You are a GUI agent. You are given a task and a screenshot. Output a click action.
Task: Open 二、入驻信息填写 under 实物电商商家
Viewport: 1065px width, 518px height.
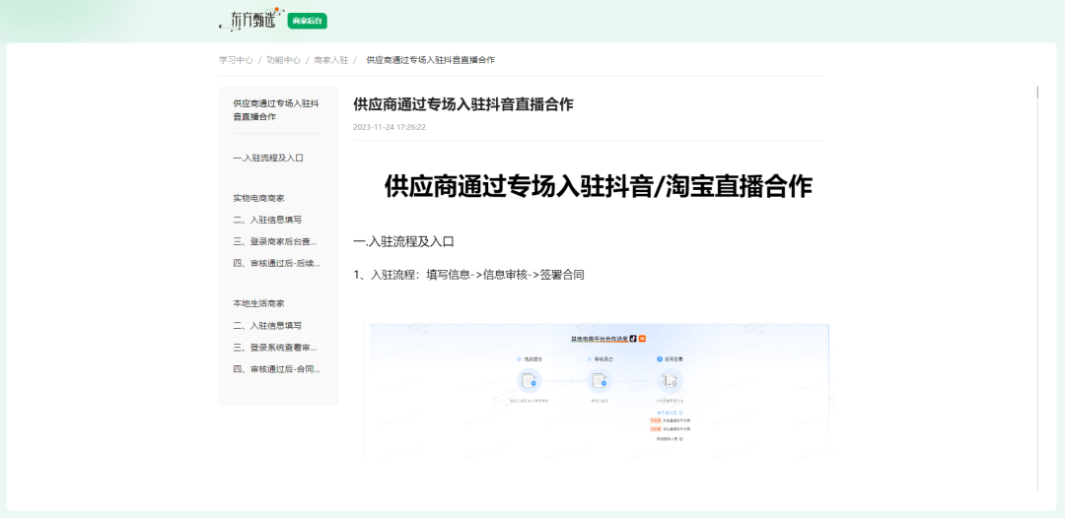(x=267, y=220)
